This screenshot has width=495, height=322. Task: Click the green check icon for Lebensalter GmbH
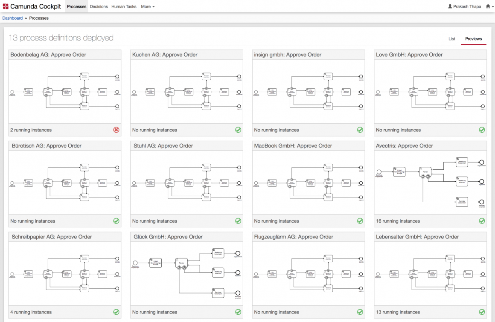[482, 312]
